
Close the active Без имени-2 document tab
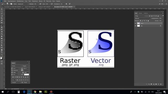point(74,7)
